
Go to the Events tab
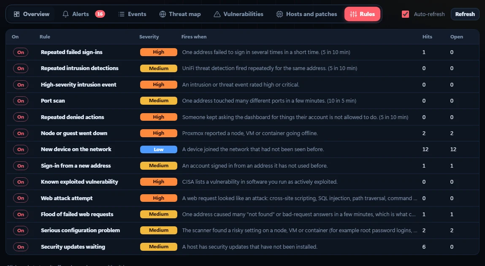[x=133, y=14]
